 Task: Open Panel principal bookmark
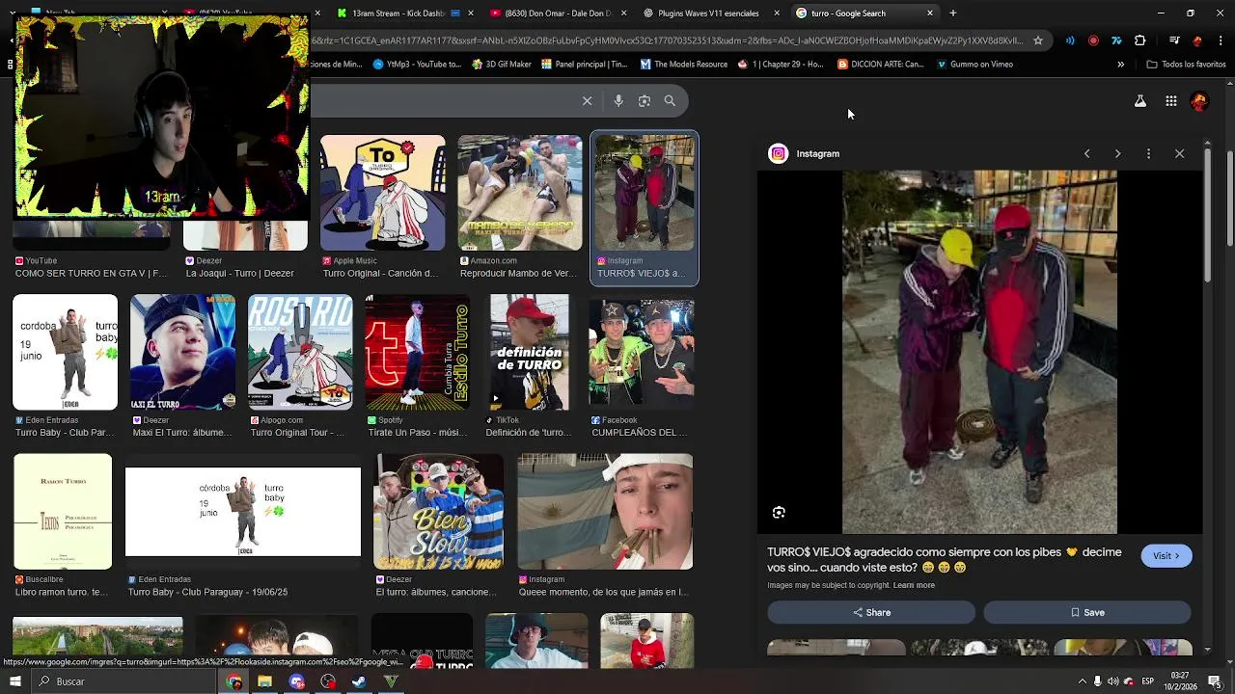584,65
